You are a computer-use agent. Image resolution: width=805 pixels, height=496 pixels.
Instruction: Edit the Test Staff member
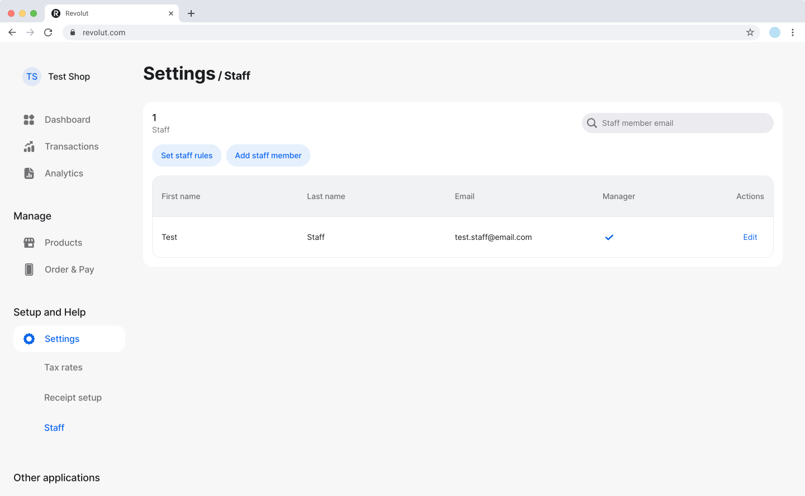750,237
